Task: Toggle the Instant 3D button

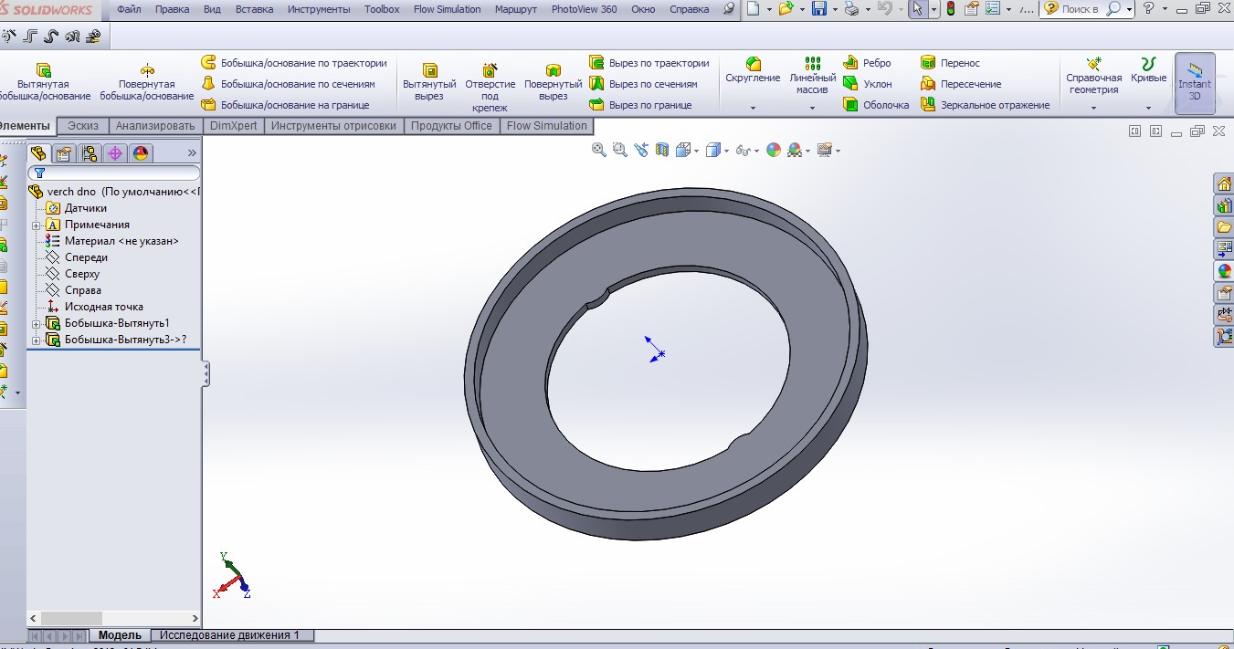Action: [x=1195, y=82]
